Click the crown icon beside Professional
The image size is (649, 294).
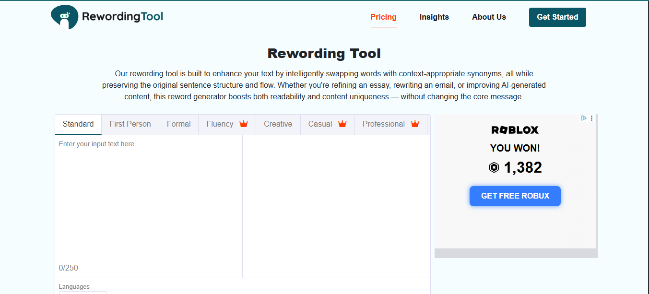tap(415, 124)
